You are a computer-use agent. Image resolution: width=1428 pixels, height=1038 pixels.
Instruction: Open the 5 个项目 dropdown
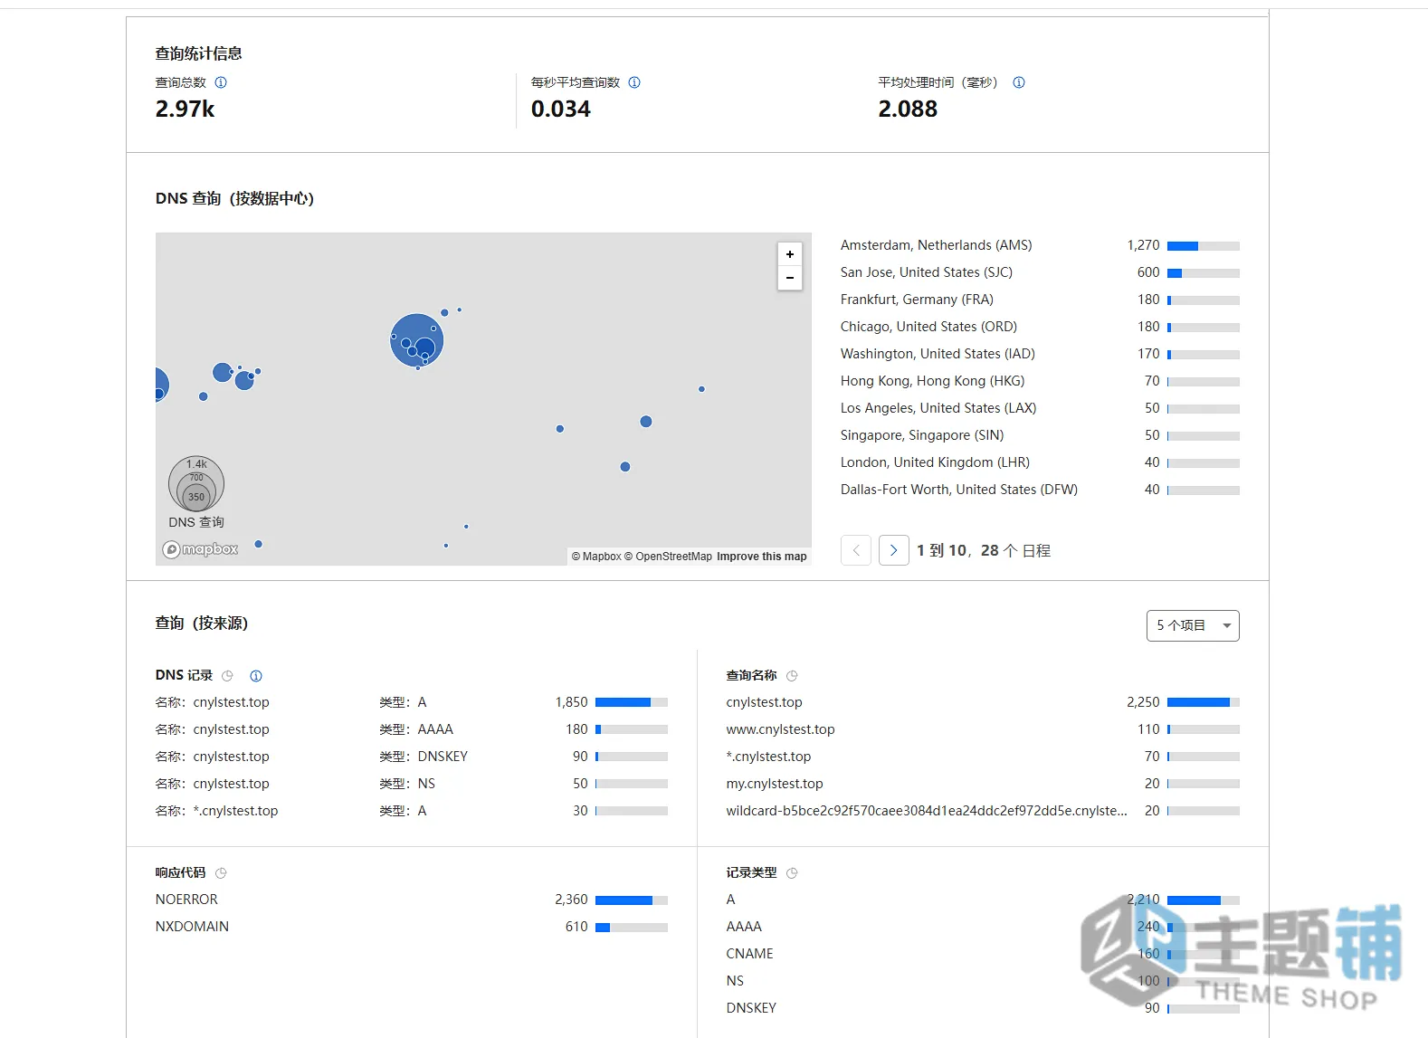pyautogui.click(x=1193, y=625)
